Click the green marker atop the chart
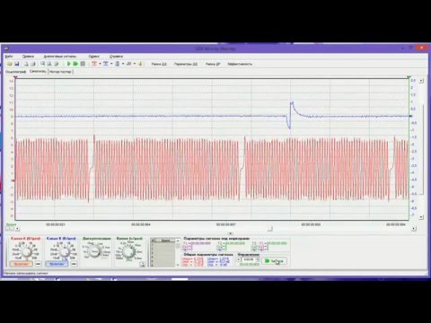The height and width of the screenshot is (323, 431). tap(409, 78)
